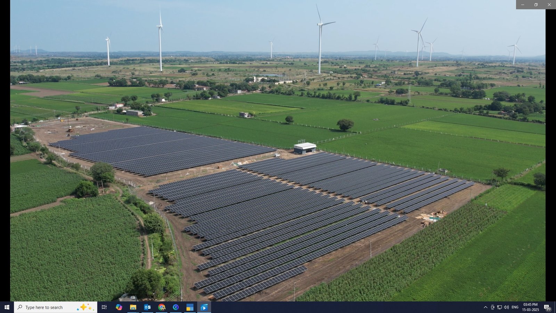Launch Microsoft Copilot from the taskbar
This screenshot has width=556, height=313.
pyautogui.click(x=120, y=307)
